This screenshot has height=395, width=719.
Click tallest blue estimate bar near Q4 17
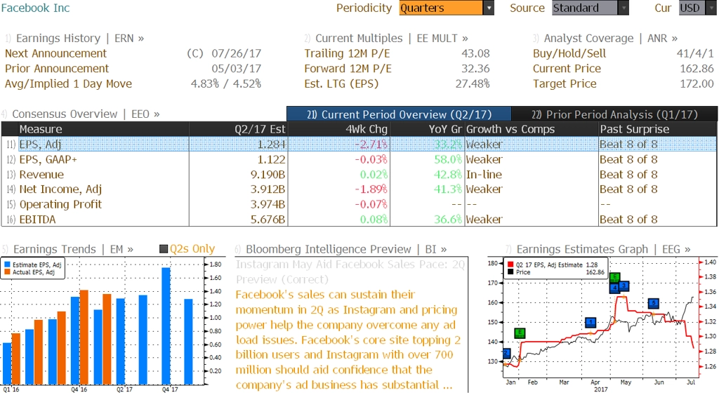[166, 326]
